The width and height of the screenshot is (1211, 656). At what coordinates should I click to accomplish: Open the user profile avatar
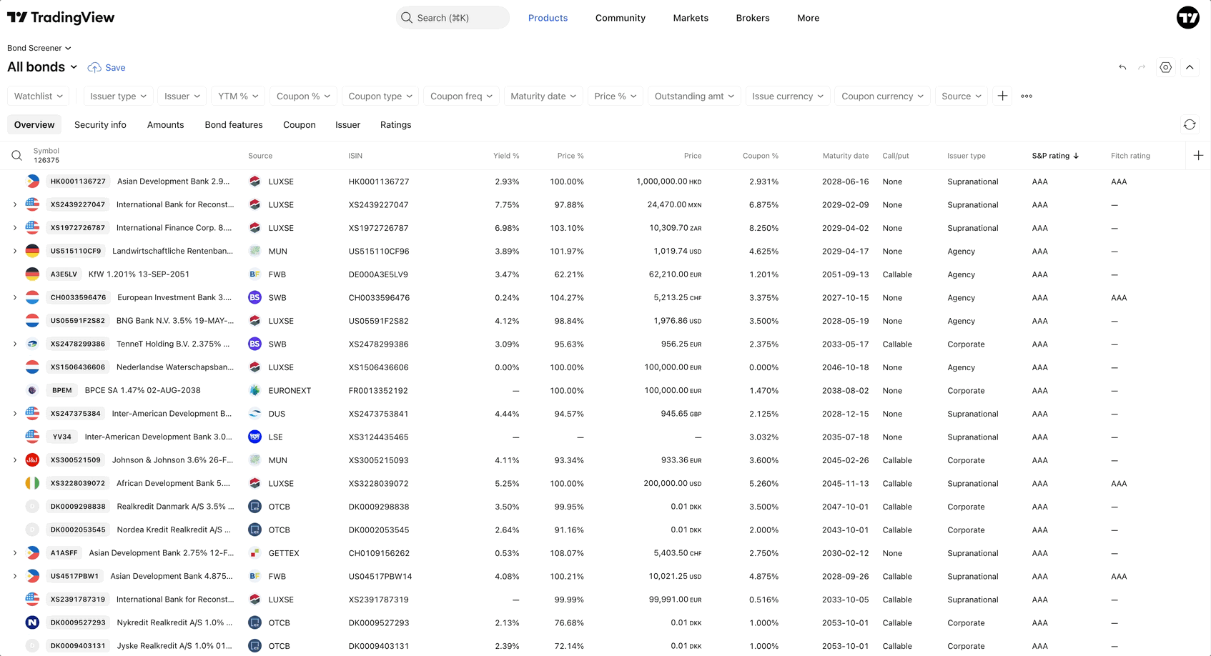[1188, 18]
